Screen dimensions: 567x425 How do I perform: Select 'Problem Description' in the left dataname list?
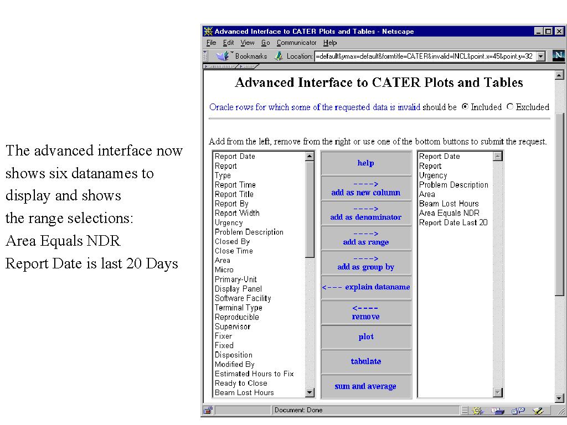point(249,232)
